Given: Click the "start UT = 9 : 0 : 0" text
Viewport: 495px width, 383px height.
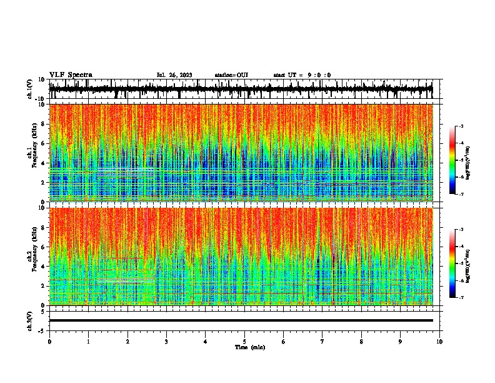Looking at the screenshot, I should (302, 75).
